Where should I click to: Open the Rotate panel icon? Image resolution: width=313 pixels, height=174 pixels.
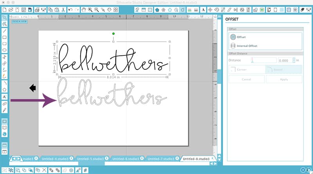pos(217,10)
